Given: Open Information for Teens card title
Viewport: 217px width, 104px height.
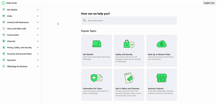Looking at the screenshot, I should point(92,88).
